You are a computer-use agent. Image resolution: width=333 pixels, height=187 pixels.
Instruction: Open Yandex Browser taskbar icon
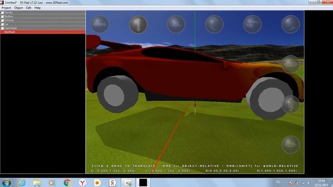tap(82, 182)
